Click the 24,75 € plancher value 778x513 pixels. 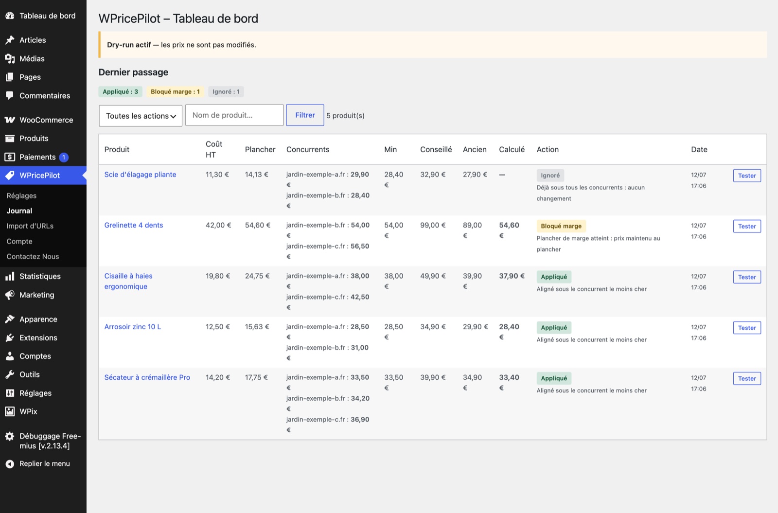click(x=258, y=276)
